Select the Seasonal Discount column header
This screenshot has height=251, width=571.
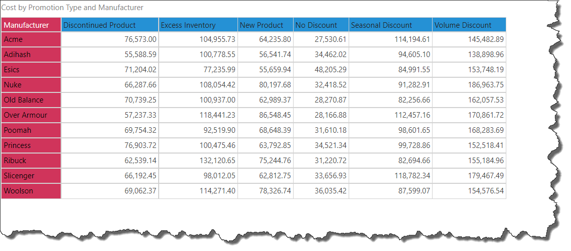pyautogui.click(x=390, y=25)
